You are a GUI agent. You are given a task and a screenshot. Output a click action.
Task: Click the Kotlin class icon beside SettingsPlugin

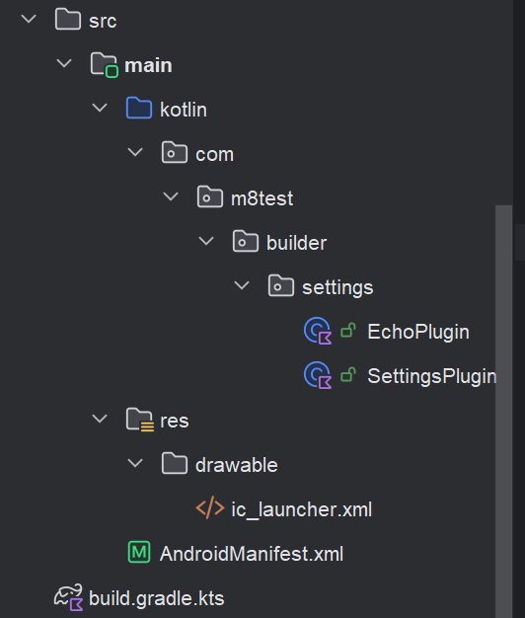pyautogui.click(x=318, y=375)
